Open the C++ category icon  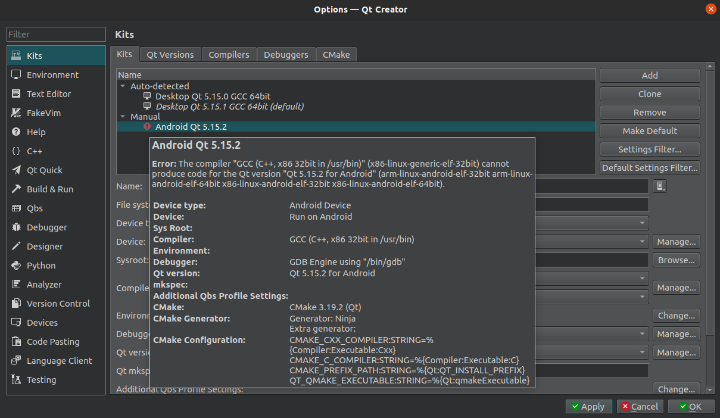click(17, 151)
